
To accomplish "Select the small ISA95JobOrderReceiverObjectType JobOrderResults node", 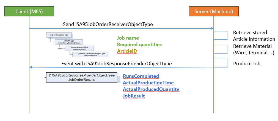I will click(90, 54).
